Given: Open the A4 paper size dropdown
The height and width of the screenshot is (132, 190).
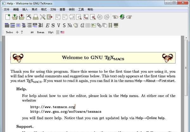Looking at the screenshot, I should coord(32,32).
